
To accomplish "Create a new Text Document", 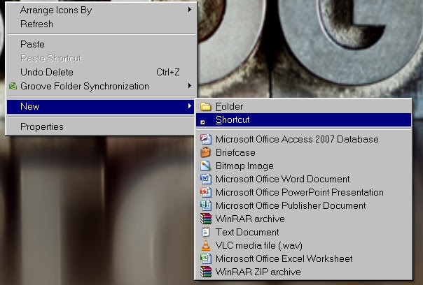I will [303, 232].
